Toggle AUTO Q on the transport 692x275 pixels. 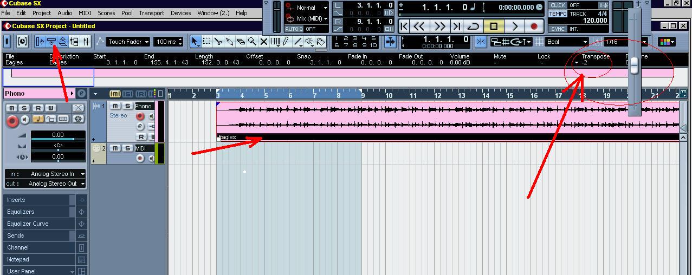pos(294,29)
